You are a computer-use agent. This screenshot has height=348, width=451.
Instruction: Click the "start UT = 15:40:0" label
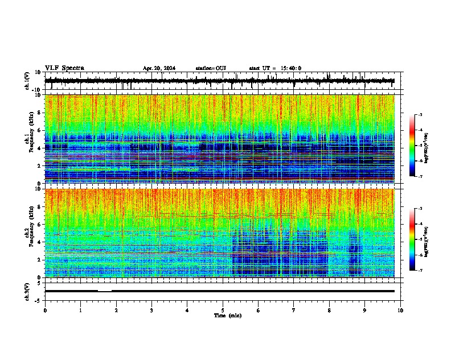coord(275,68)
